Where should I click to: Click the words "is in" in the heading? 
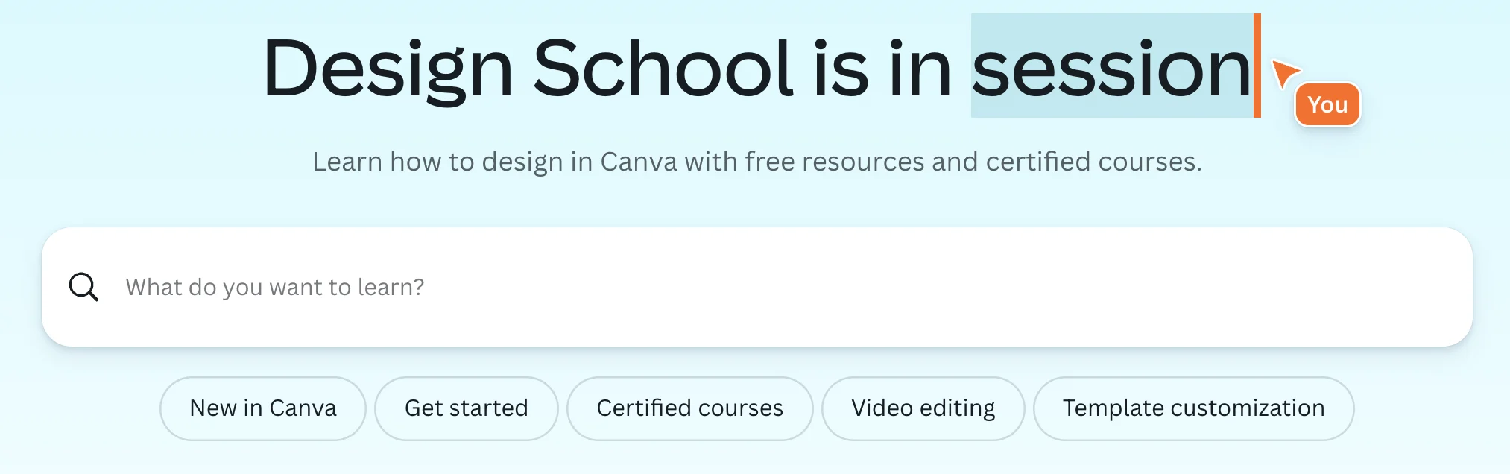(x=882, y=69)
